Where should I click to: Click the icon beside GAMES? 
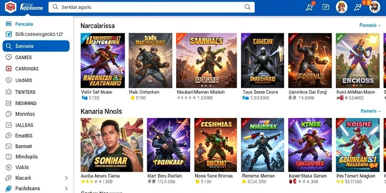9,57
